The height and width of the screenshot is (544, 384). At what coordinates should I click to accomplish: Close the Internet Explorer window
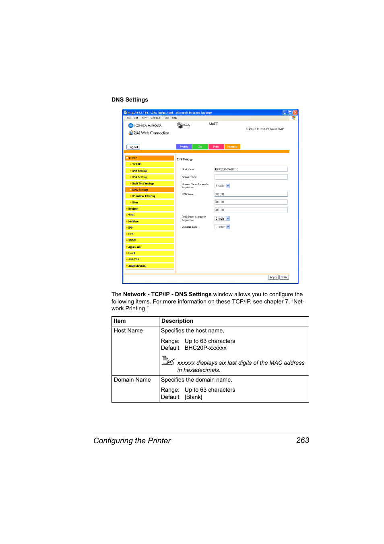[295, 112]
